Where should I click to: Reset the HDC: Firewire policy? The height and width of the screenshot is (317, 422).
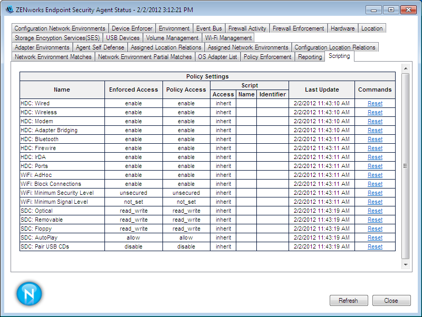tap(375, 148)
